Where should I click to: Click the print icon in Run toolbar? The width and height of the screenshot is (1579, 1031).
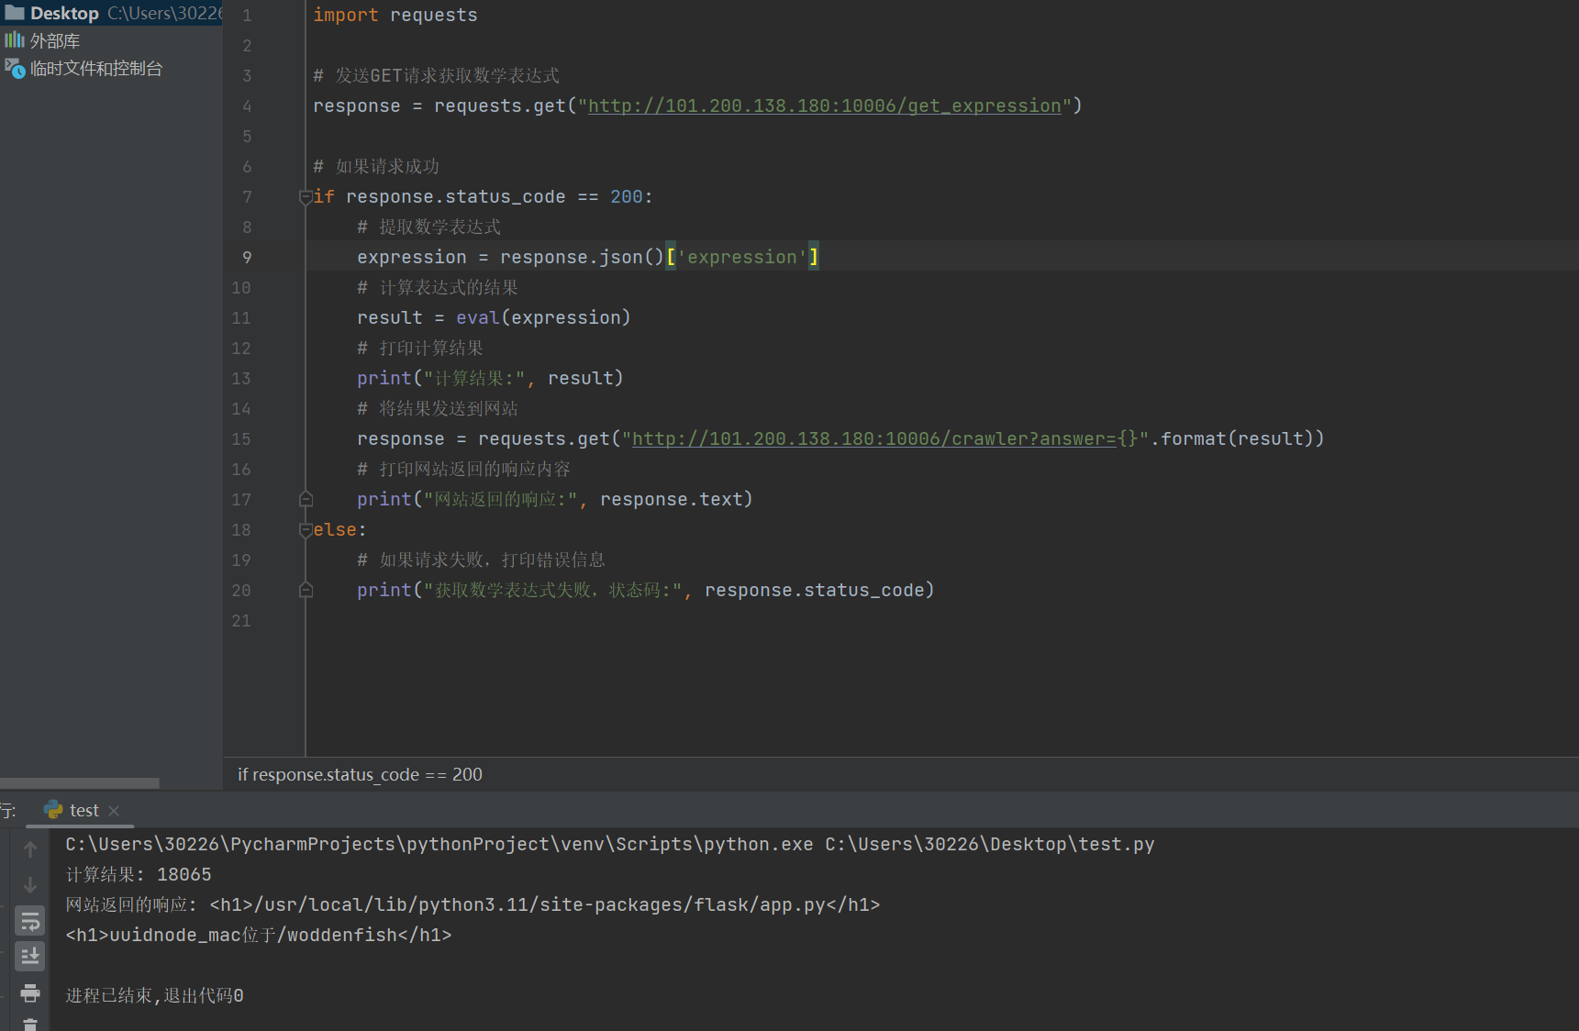[30, 993]
